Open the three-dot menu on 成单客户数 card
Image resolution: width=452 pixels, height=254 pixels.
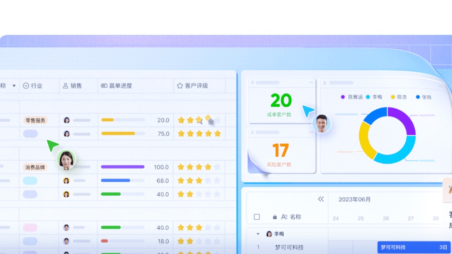click(x=311, y=82)
